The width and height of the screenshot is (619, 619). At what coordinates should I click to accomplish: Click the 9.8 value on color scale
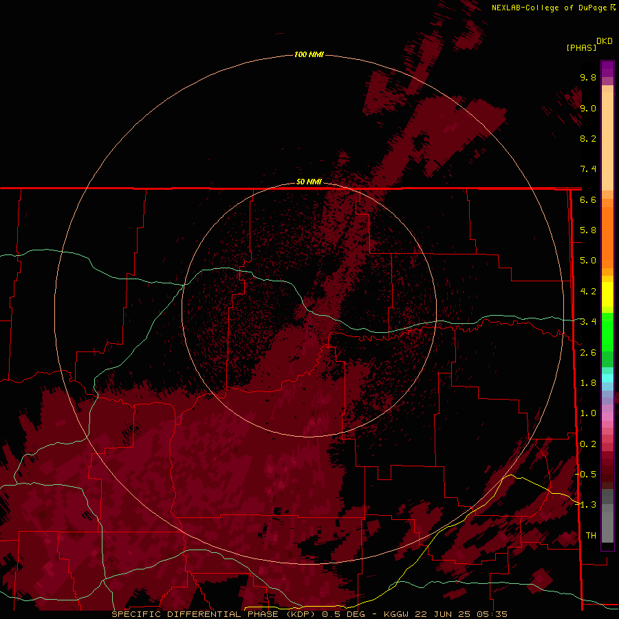(588, 77)
